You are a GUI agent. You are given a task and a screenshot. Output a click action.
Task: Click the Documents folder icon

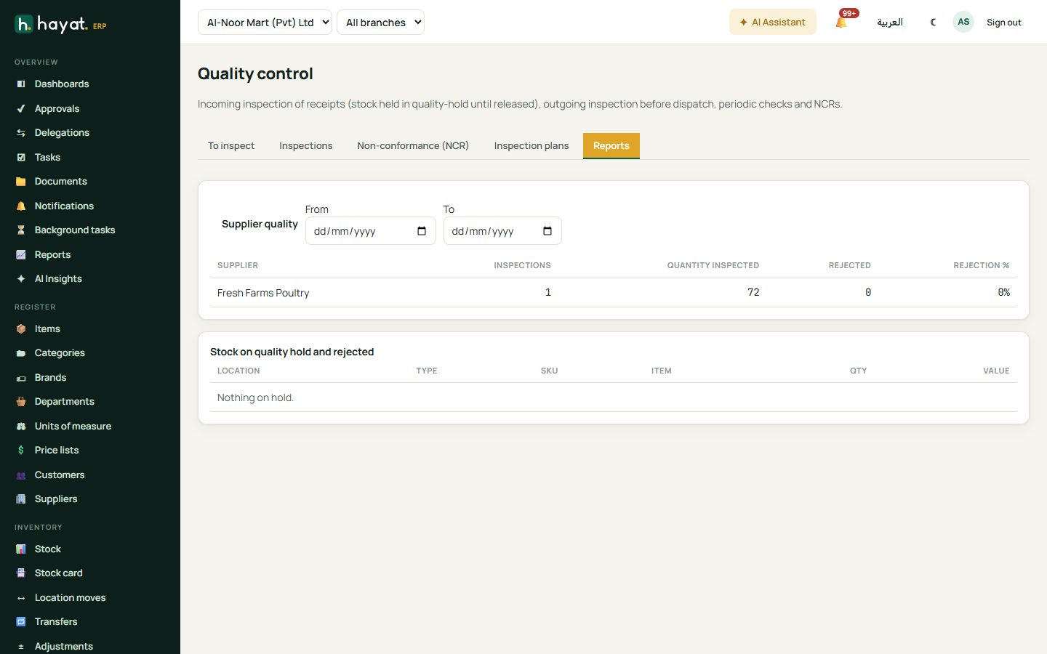(21, 182)
